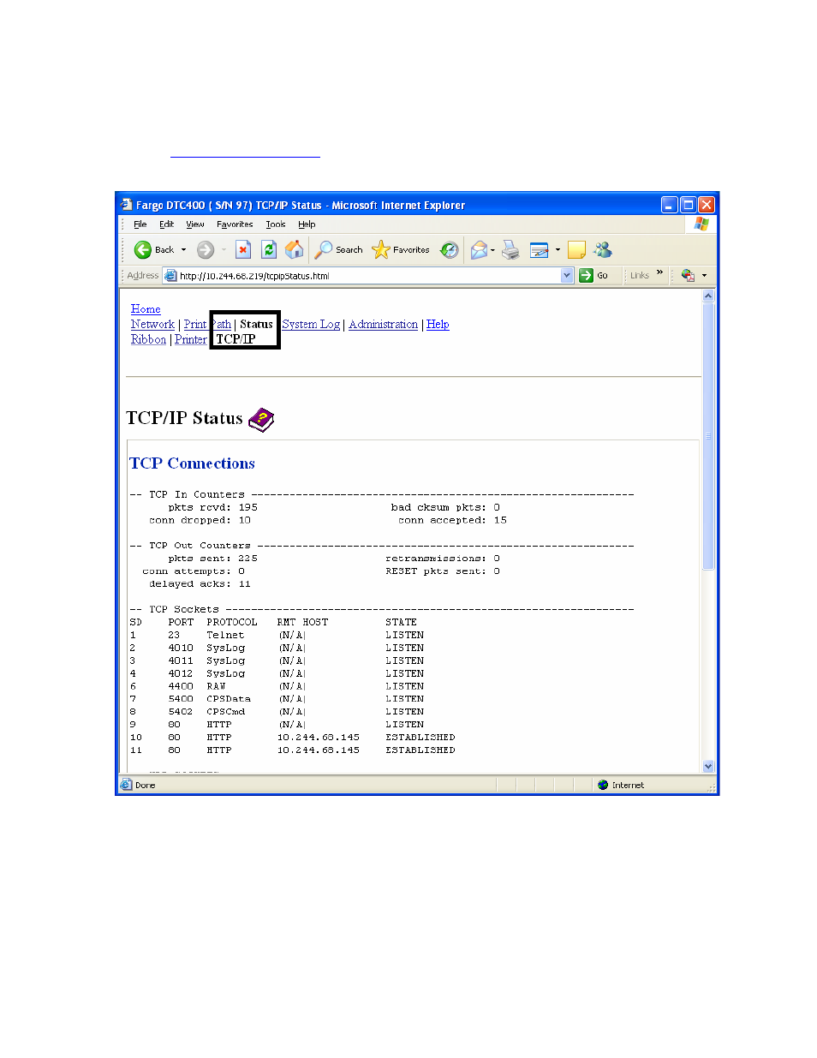
Task: Close the Internet Explorer window
Action: (x=707, y=205)
